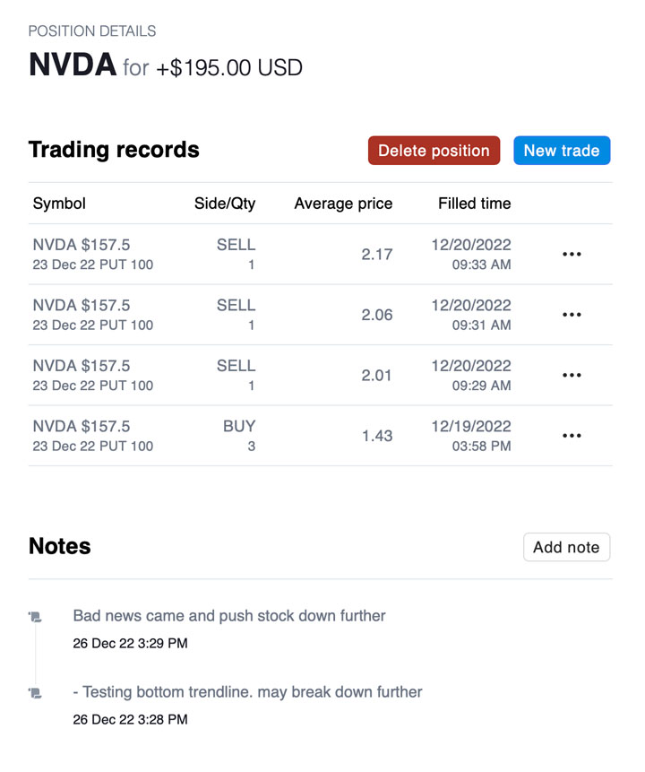Image resolution: width=645 pixels, height=772 pixels.
Task: Click note icon beside 'Testing bottom trendline' note
Action: [36, 693]
